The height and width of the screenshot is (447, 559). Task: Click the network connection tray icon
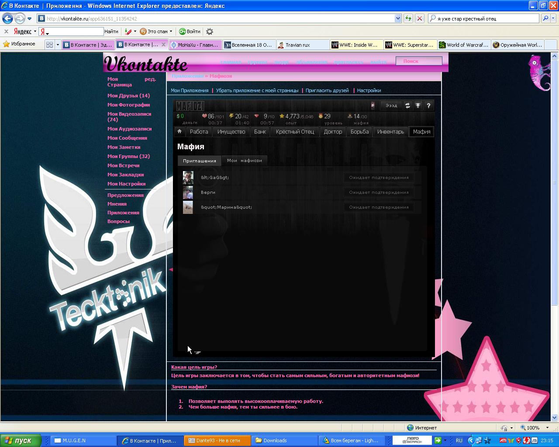pos(479,440)
